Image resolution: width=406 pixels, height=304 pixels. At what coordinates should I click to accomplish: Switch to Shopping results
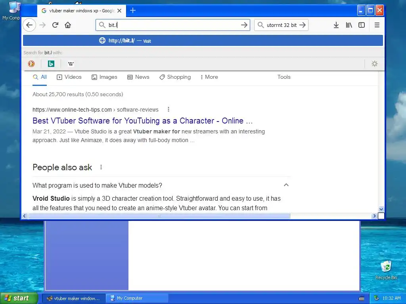175,77
